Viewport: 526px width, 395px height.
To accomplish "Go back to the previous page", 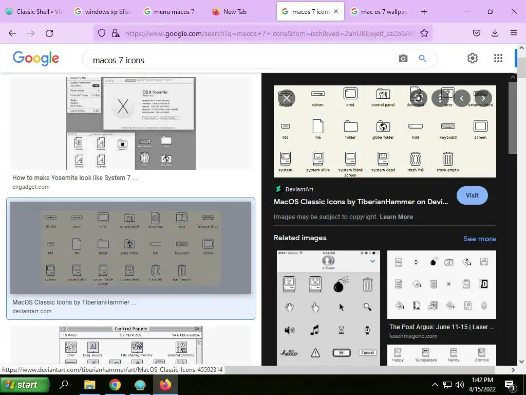I will 12,33.
